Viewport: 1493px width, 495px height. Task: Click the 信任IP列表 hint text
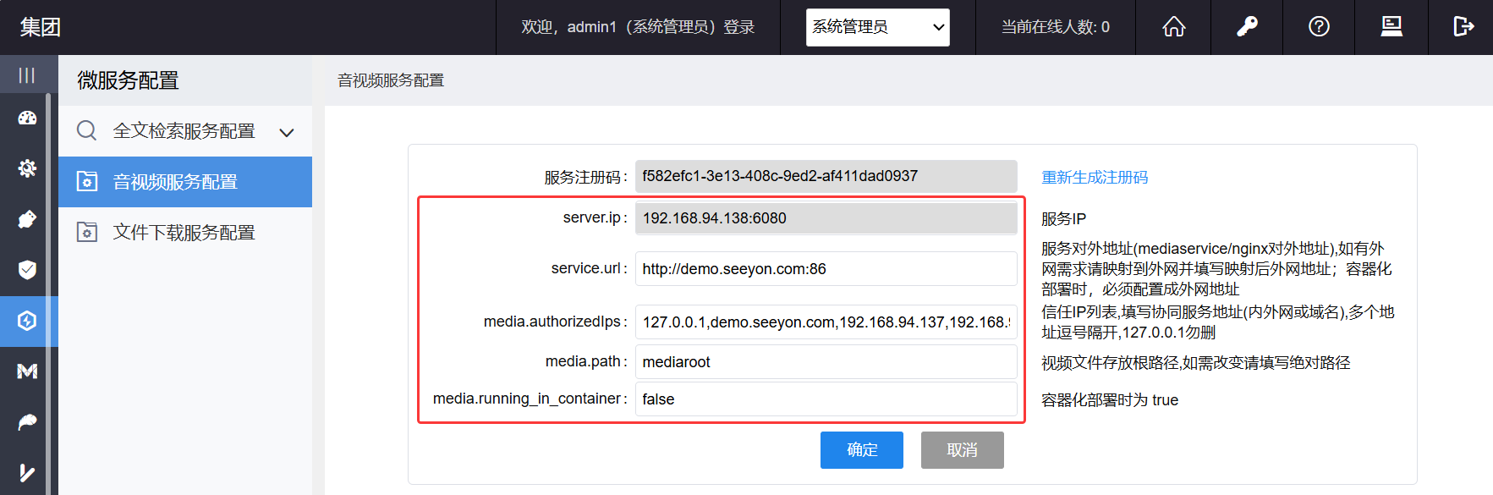click(1218, 322)
